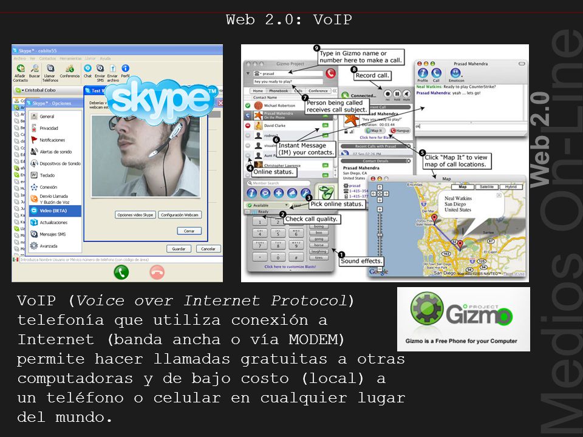Click the red hang-up button in Skype
The width and height of the screenshot is (583, 437).
tap(157, 272)
